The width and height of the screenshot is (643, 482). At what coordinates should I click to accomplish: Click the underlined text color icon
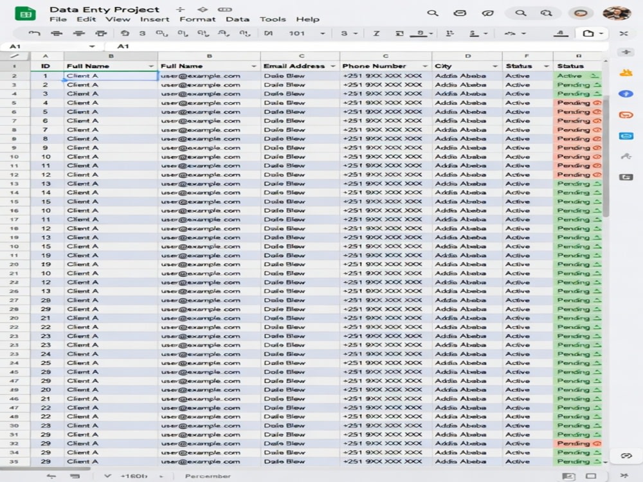419,33
